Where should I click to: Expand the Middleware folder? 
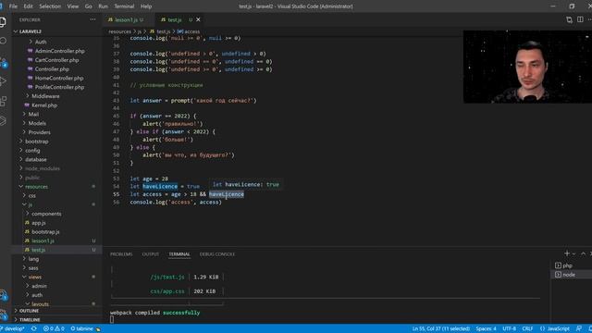[x=45, y=96]
